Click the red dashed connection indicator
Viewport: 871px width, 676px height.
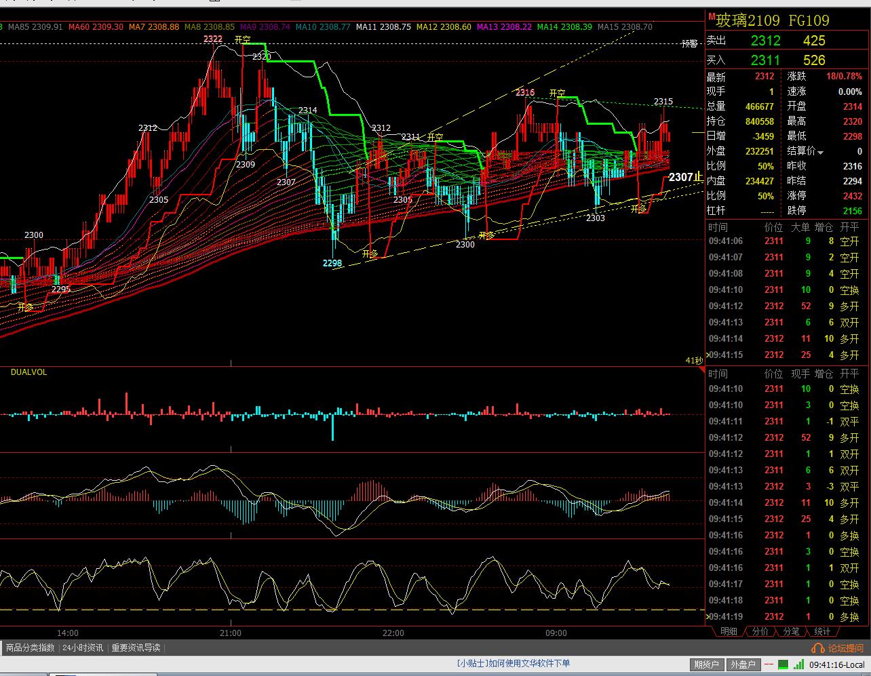click(x=767, y=664)
